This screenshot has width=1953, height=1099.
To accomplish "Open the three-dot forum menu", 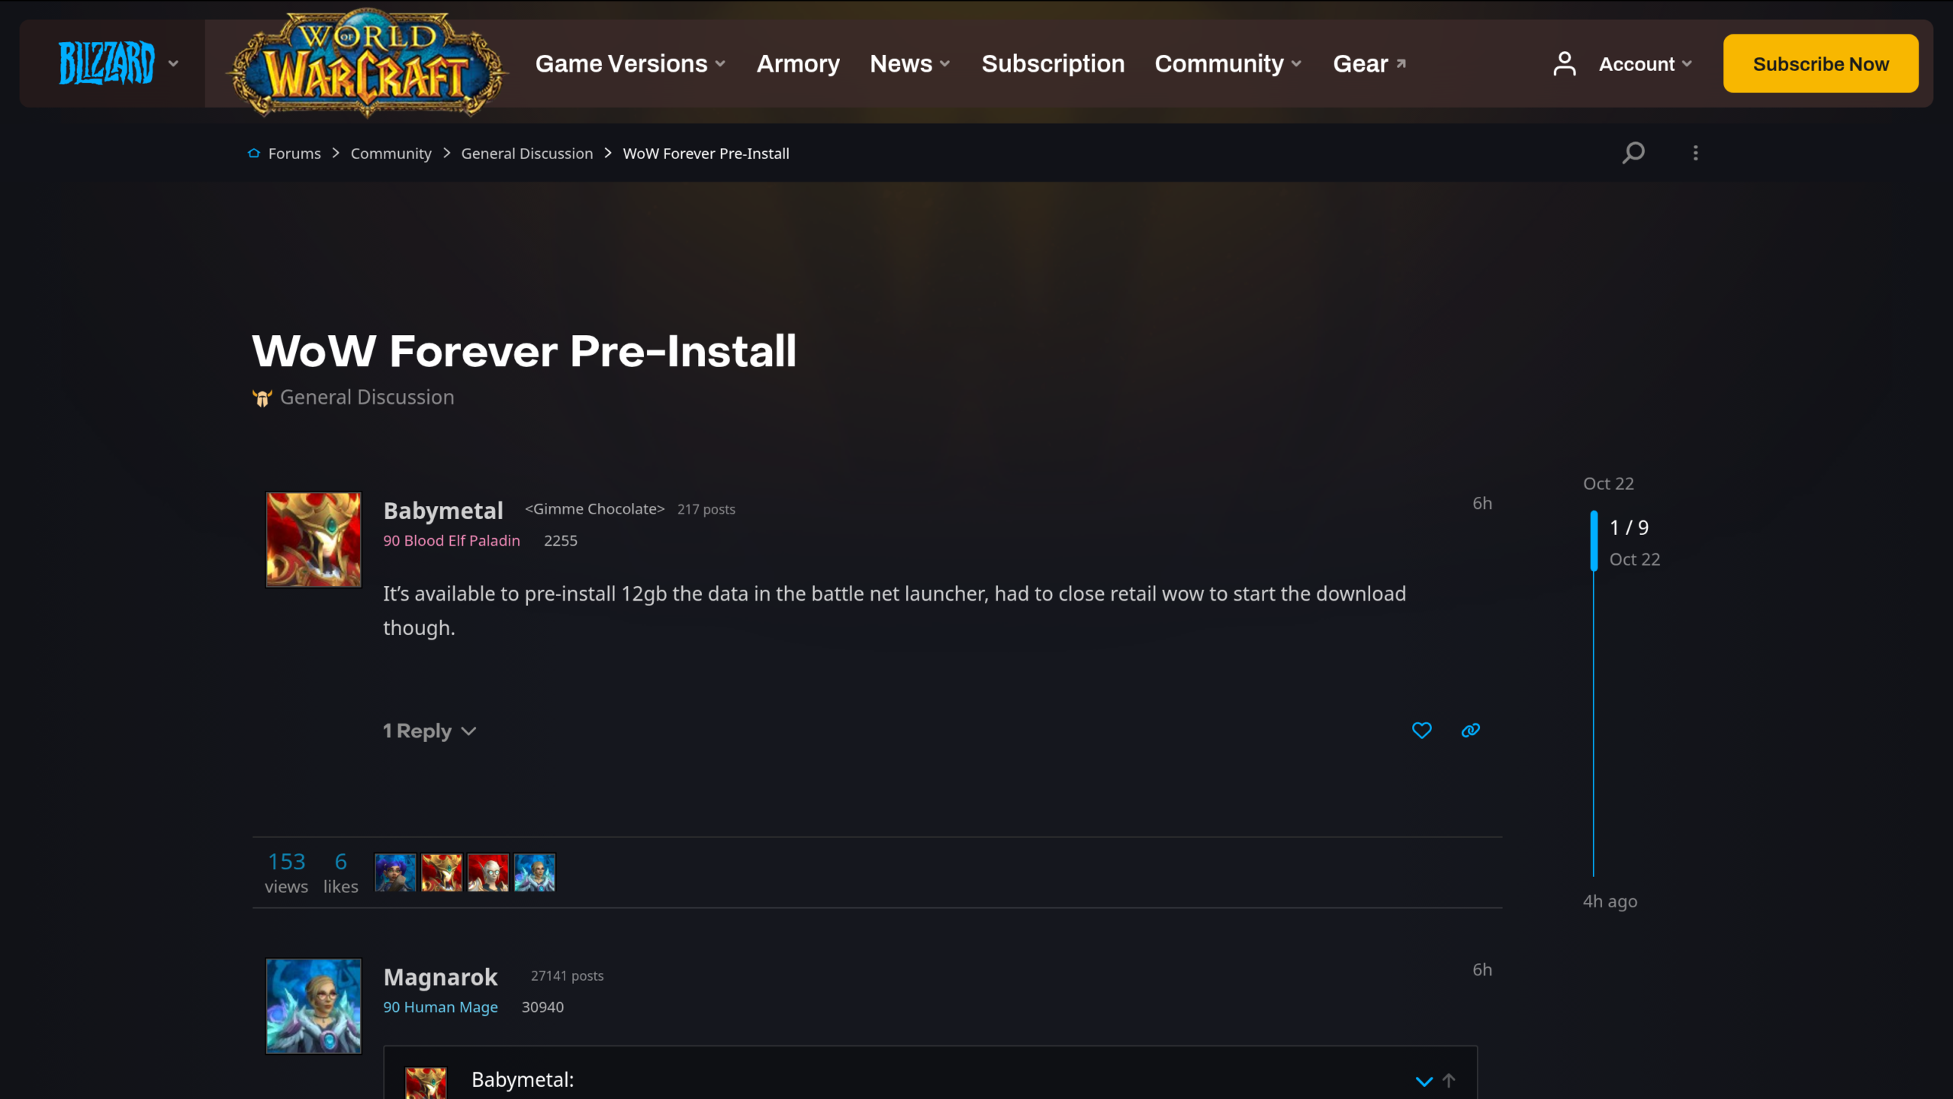I will [1695, 153].
